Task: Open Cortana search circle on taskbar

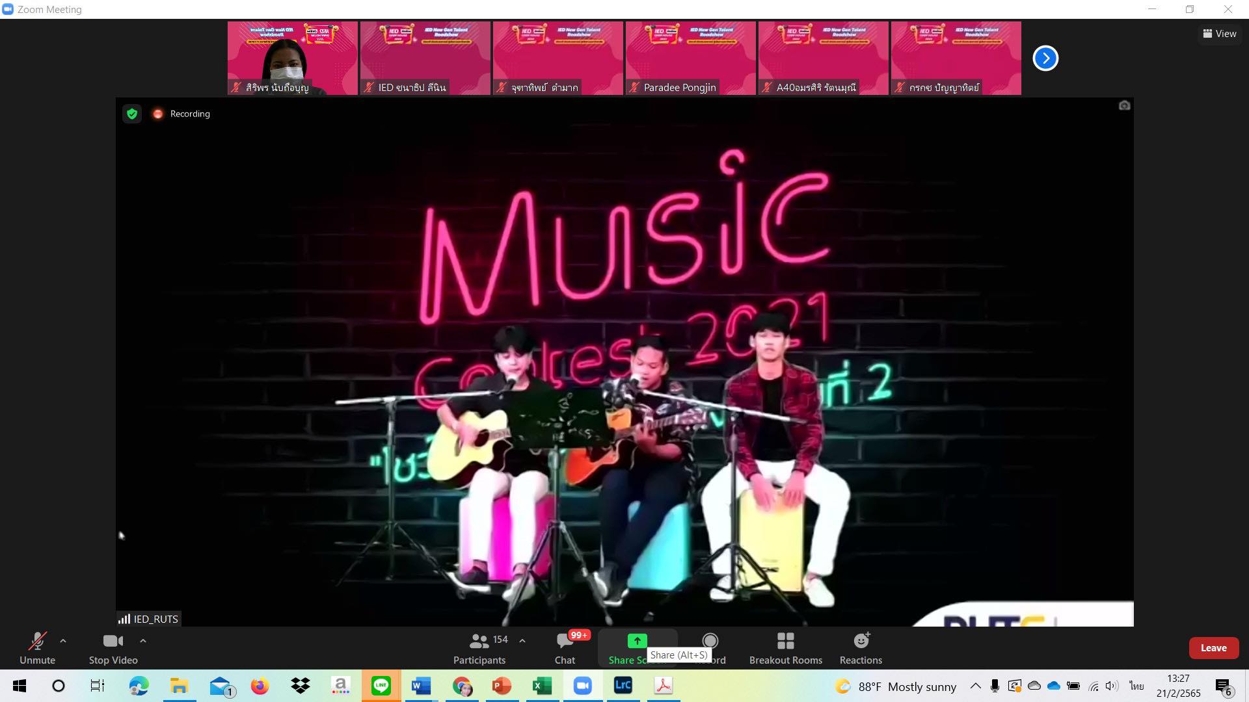Action: click(x=59, y=686)
